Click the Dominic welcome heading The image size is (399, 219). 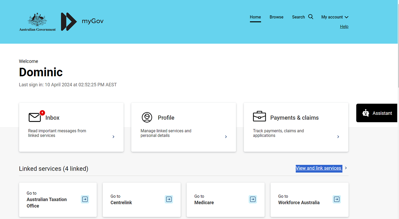point(41,72)
